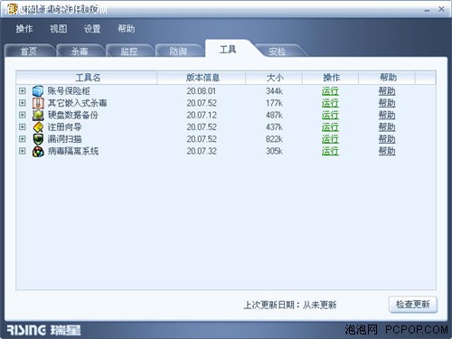
Task: Select the 硬盘数据备份 row name
Action: point(73,115)
